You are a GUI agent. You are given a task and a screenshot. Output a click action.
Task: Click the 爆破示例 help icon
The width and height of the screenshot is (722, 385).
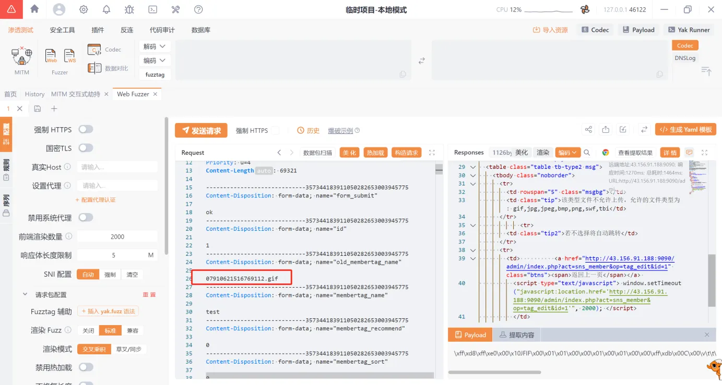pos(357,131)
